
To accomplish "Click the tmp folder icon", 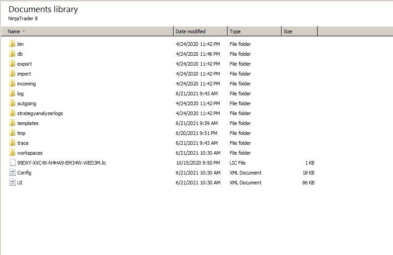I will pos(12,133).
